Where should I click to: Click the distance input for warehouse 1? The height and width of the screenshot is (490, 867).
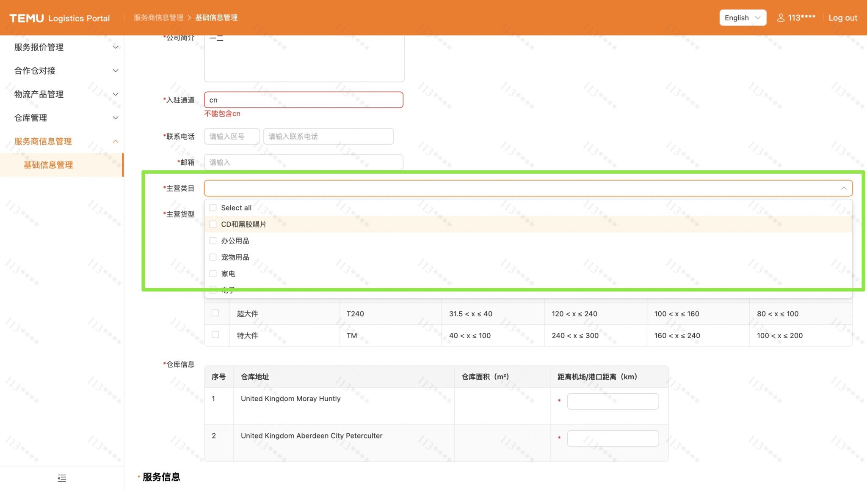pos(613,401)
